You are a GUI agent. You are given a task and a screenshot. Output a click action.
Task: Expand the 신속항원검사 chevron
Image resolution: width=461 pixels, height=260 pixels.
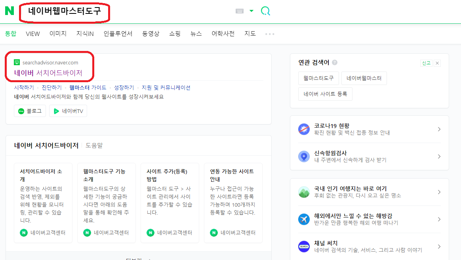point(439,156)
